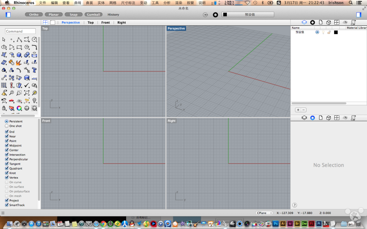
Task: Open the Perspective viewport title menu
Action: 176,29
